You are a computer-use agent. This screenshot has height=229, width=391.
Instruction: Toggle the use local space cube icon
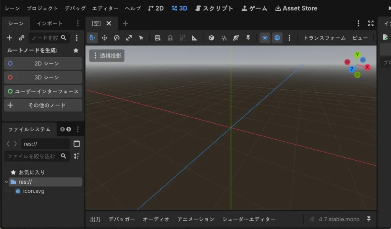tap(212, 38)
